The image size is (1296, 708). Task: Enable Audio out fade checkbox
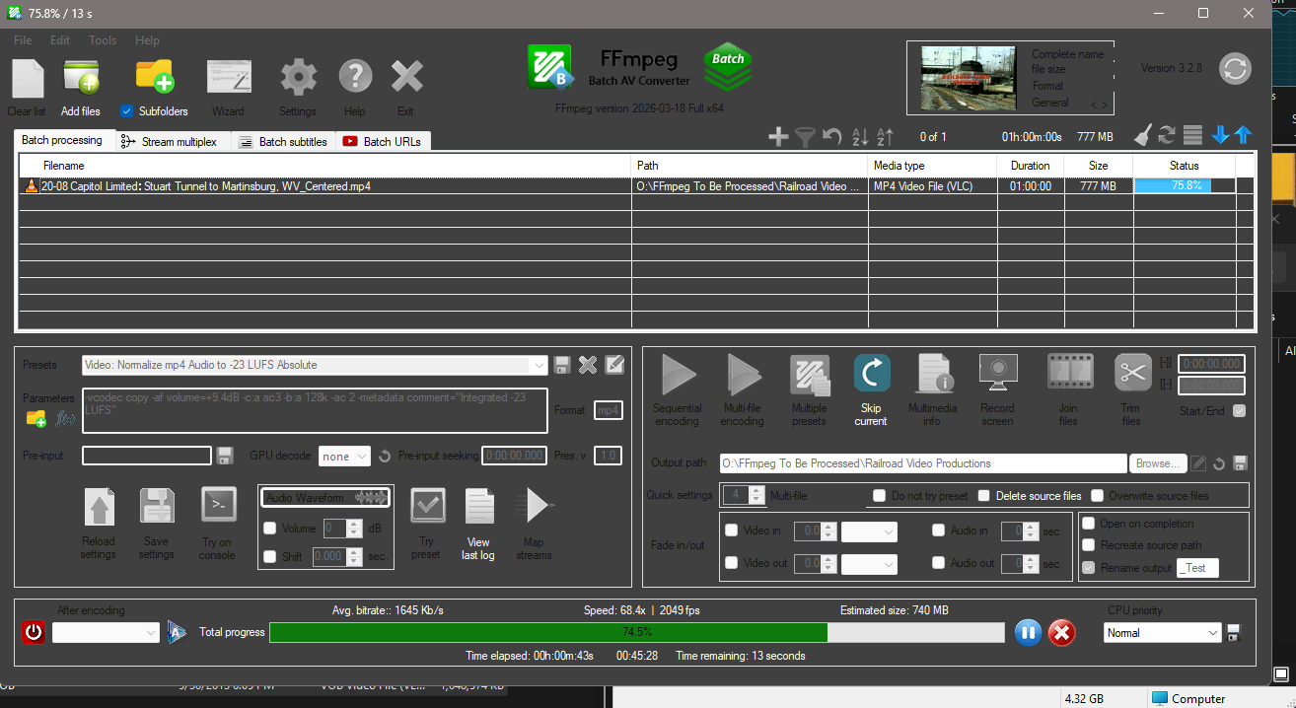(938, 564)
